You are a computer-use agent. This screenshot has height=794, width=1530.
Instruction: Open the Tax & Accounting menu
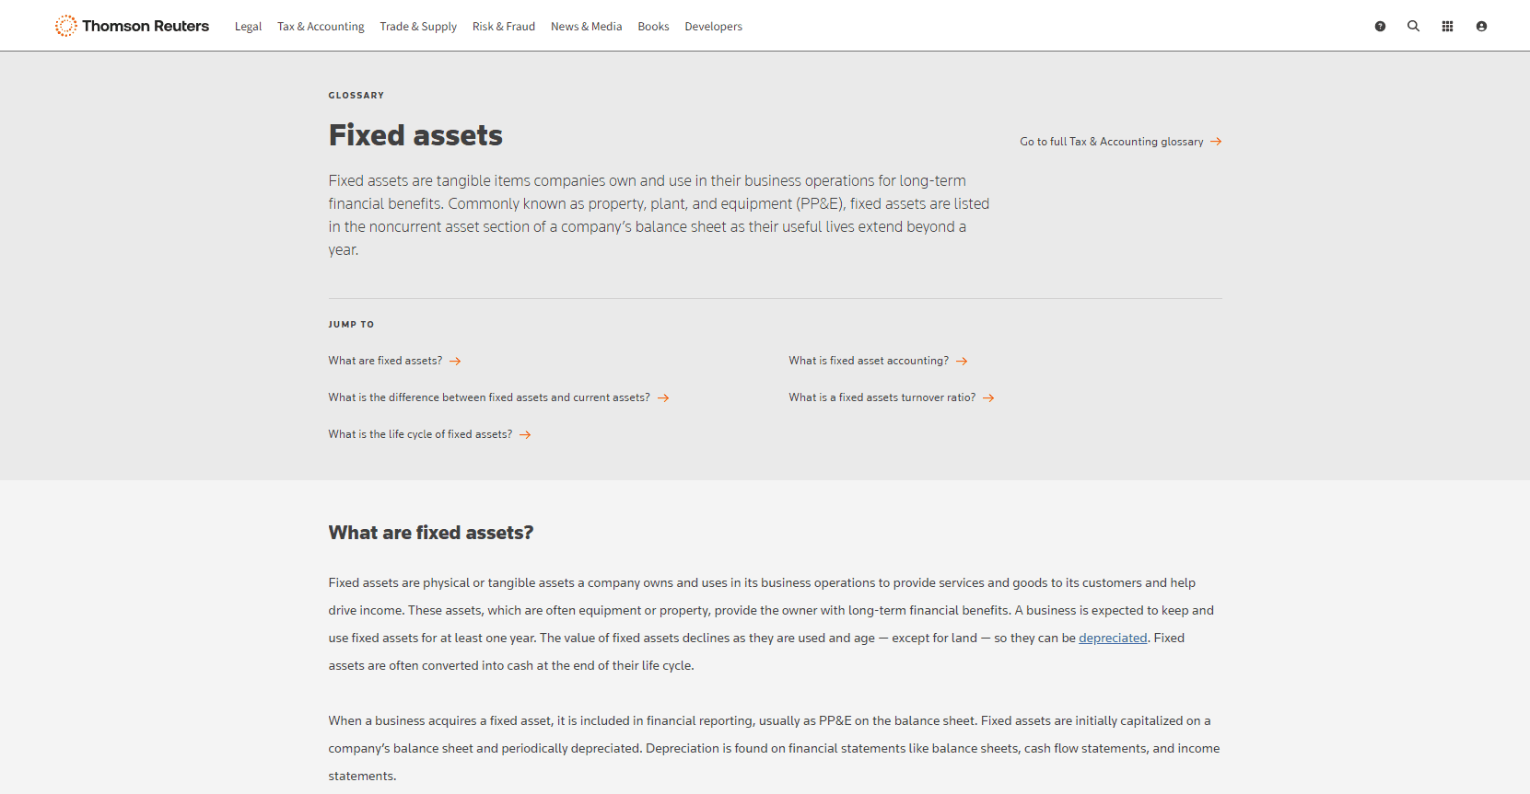[x=321, y=27]
